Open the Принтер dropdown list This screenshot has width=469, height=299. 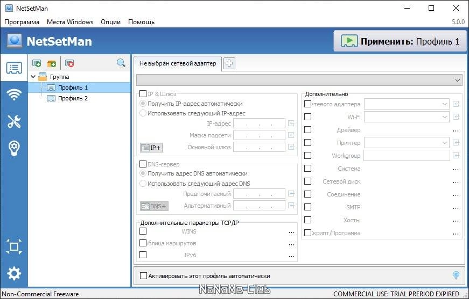pyautogui.click(x=407, y=142)
